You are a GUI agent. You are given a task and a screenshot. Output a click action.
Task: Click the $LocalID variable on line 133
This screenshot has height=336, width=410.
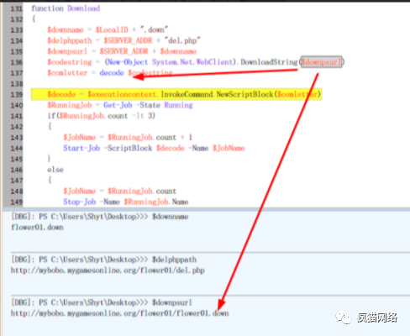click(112, 29)
